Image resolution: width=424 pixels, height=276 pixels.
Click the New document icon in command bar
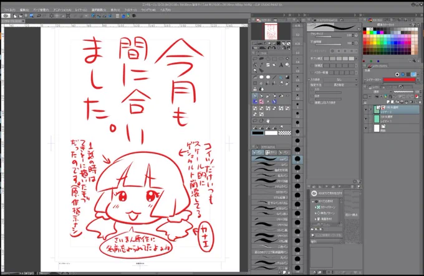14,16
